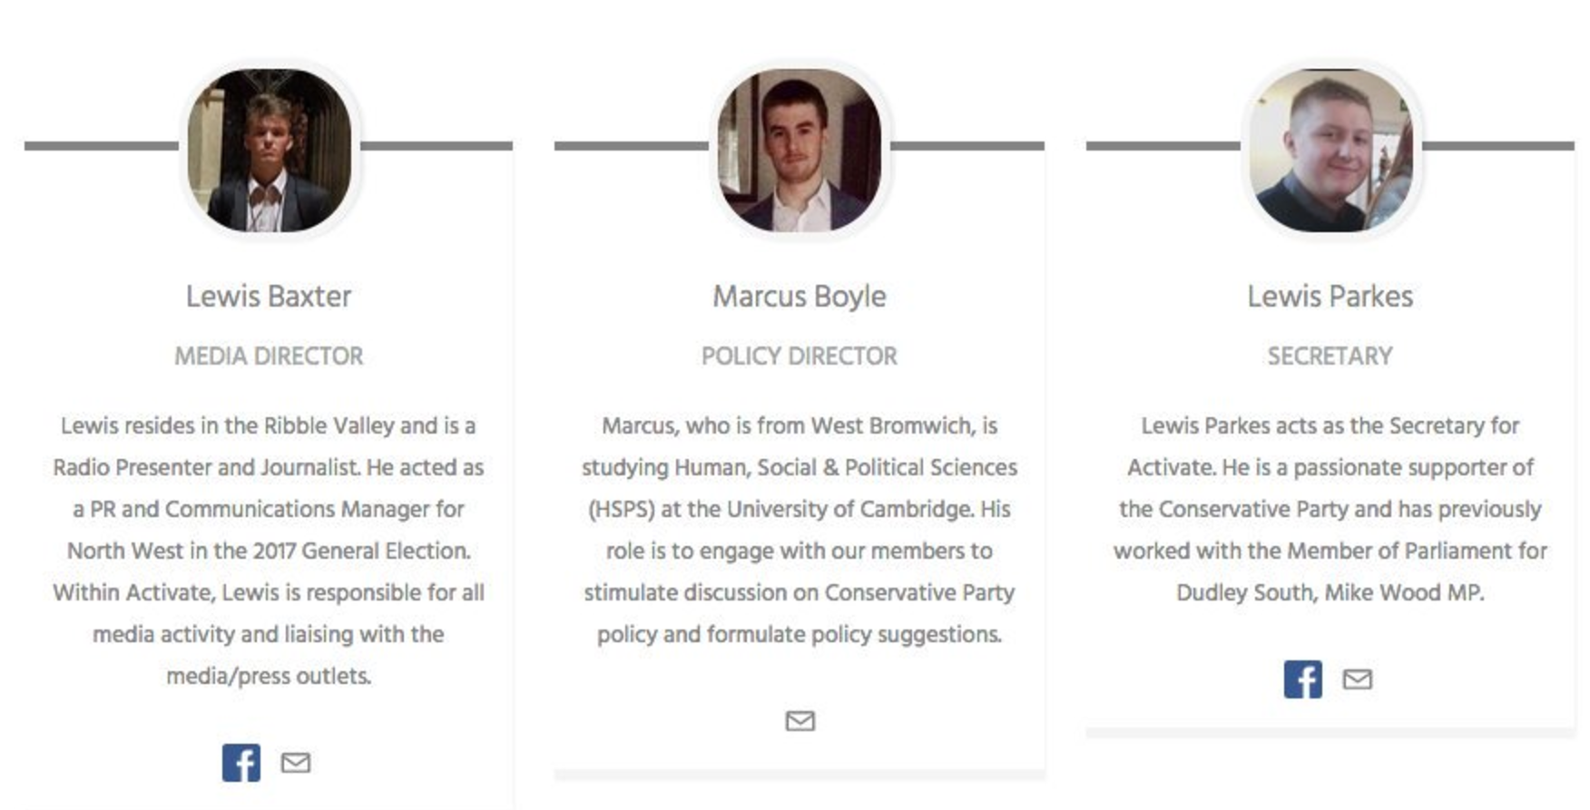The width and height of the screenshot is (1590, 810).
Task: Click the grey line left of Baxter's photo
Action: click(102, 145)
